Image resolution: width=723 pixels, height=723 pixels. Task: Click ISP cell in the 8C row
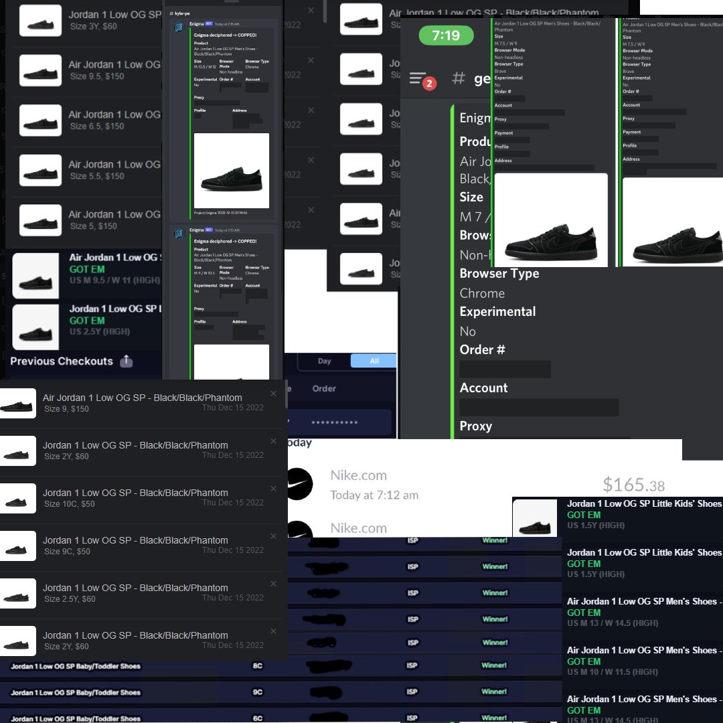click(412, 665)
